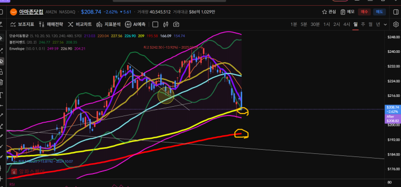Open chart settings gear icon
Screen dimensions: 401x187
tap(396, 24)
